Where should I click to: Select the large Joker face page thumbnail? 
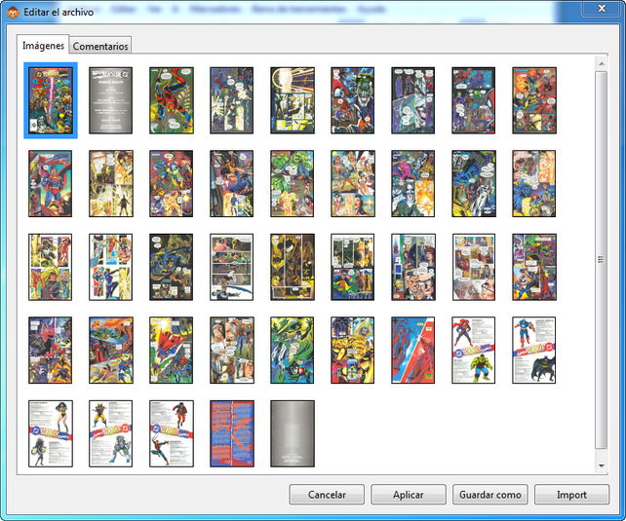[x=353, y=100]
